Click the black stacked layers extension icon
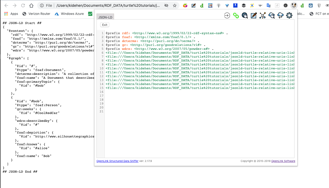This screenshot has height=188, width=329. pyautogui.click(x=244, y=5)
